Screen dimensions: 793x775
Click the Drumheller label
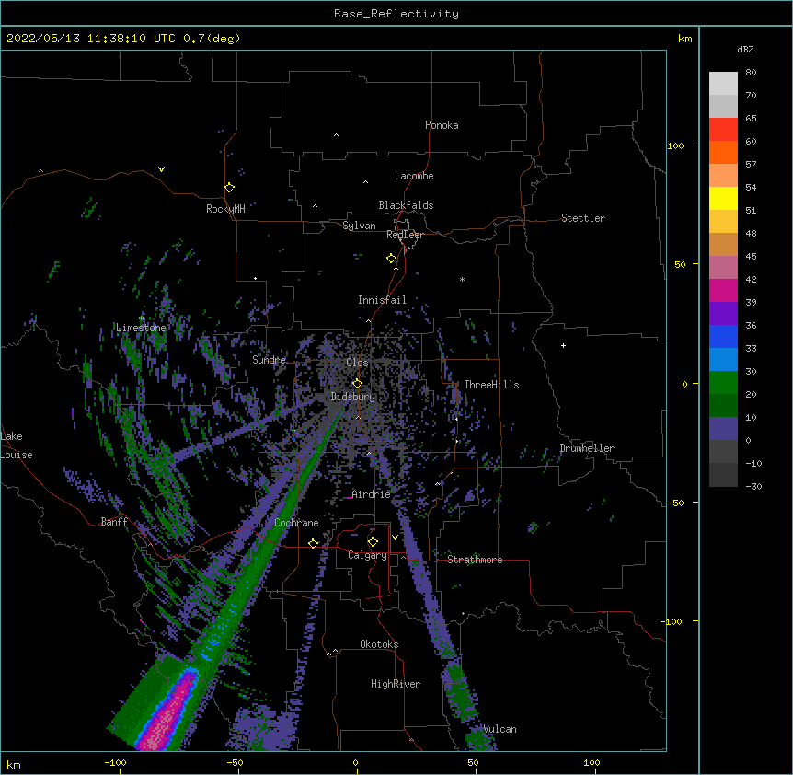[587, 448]
